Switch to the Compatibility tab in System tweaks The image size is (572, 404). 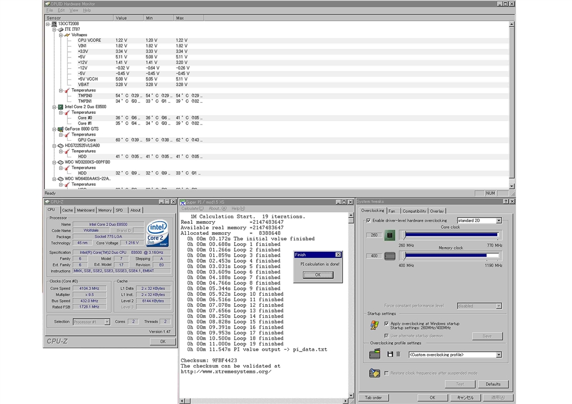[414, 211]
